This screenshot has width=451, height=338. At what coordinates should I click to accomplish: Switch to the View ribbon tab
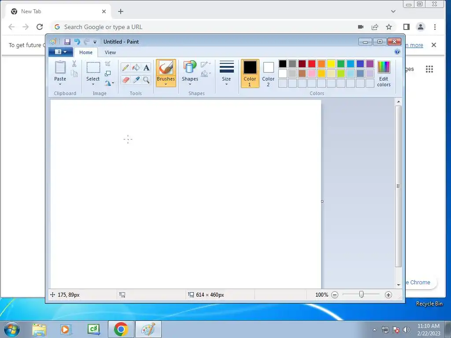pyautogui.click(x=110, y=52)
